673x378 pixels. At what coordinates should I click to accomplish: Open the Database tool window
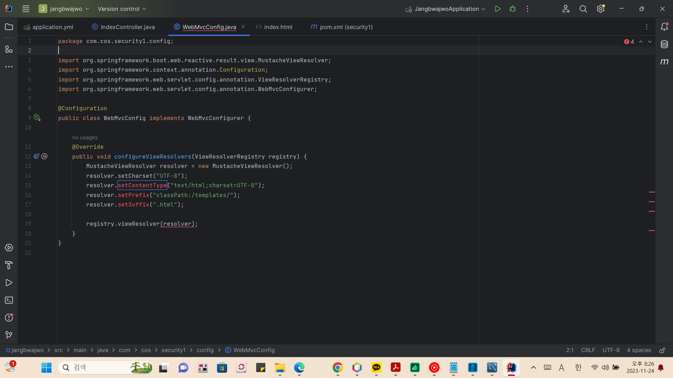coord(664,44)
